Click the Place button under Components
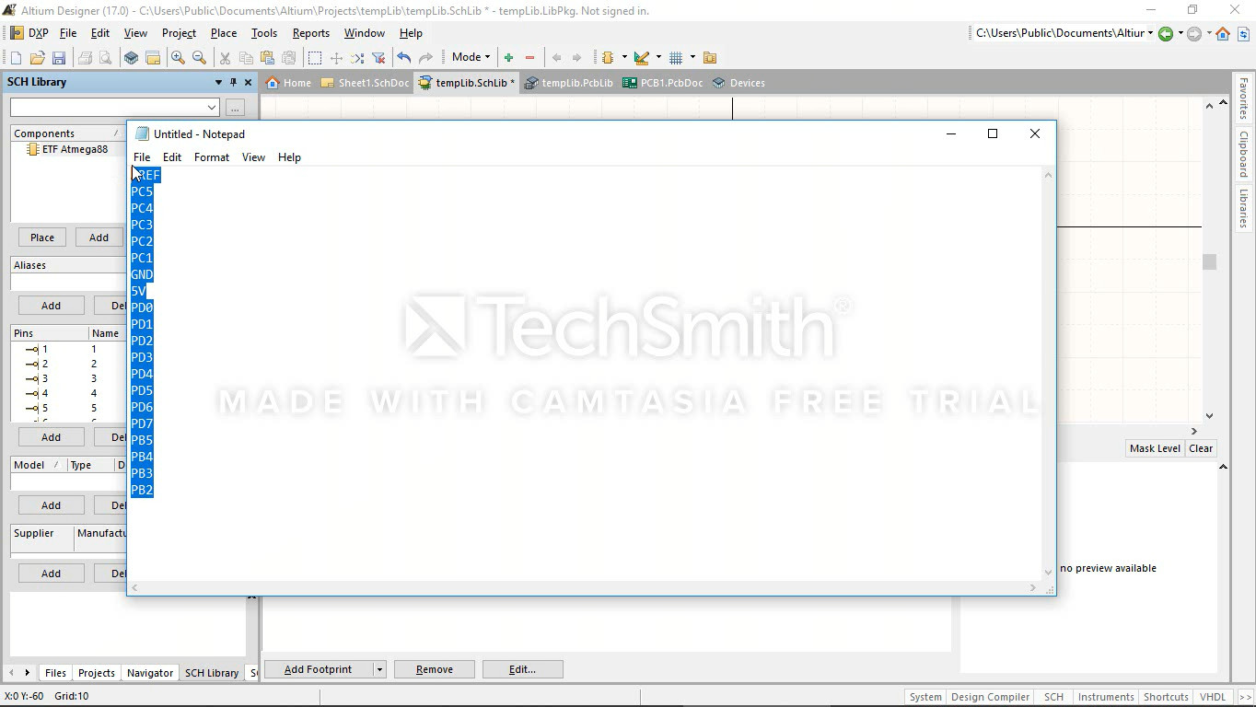Image resolution: width=1256 pixels, height=707 pixels. [42, 238]
